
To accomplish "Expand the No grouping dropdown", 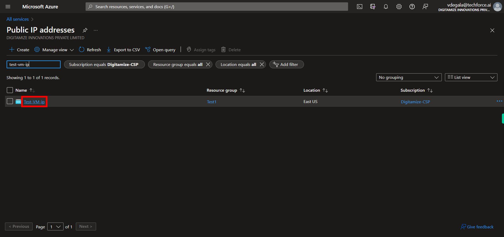I will point(409,77).
